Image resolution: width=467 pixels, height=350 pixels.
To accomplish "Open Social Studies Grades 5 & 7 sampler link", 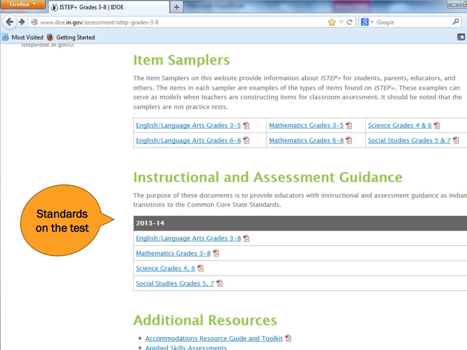I will (x=409, y=140).
